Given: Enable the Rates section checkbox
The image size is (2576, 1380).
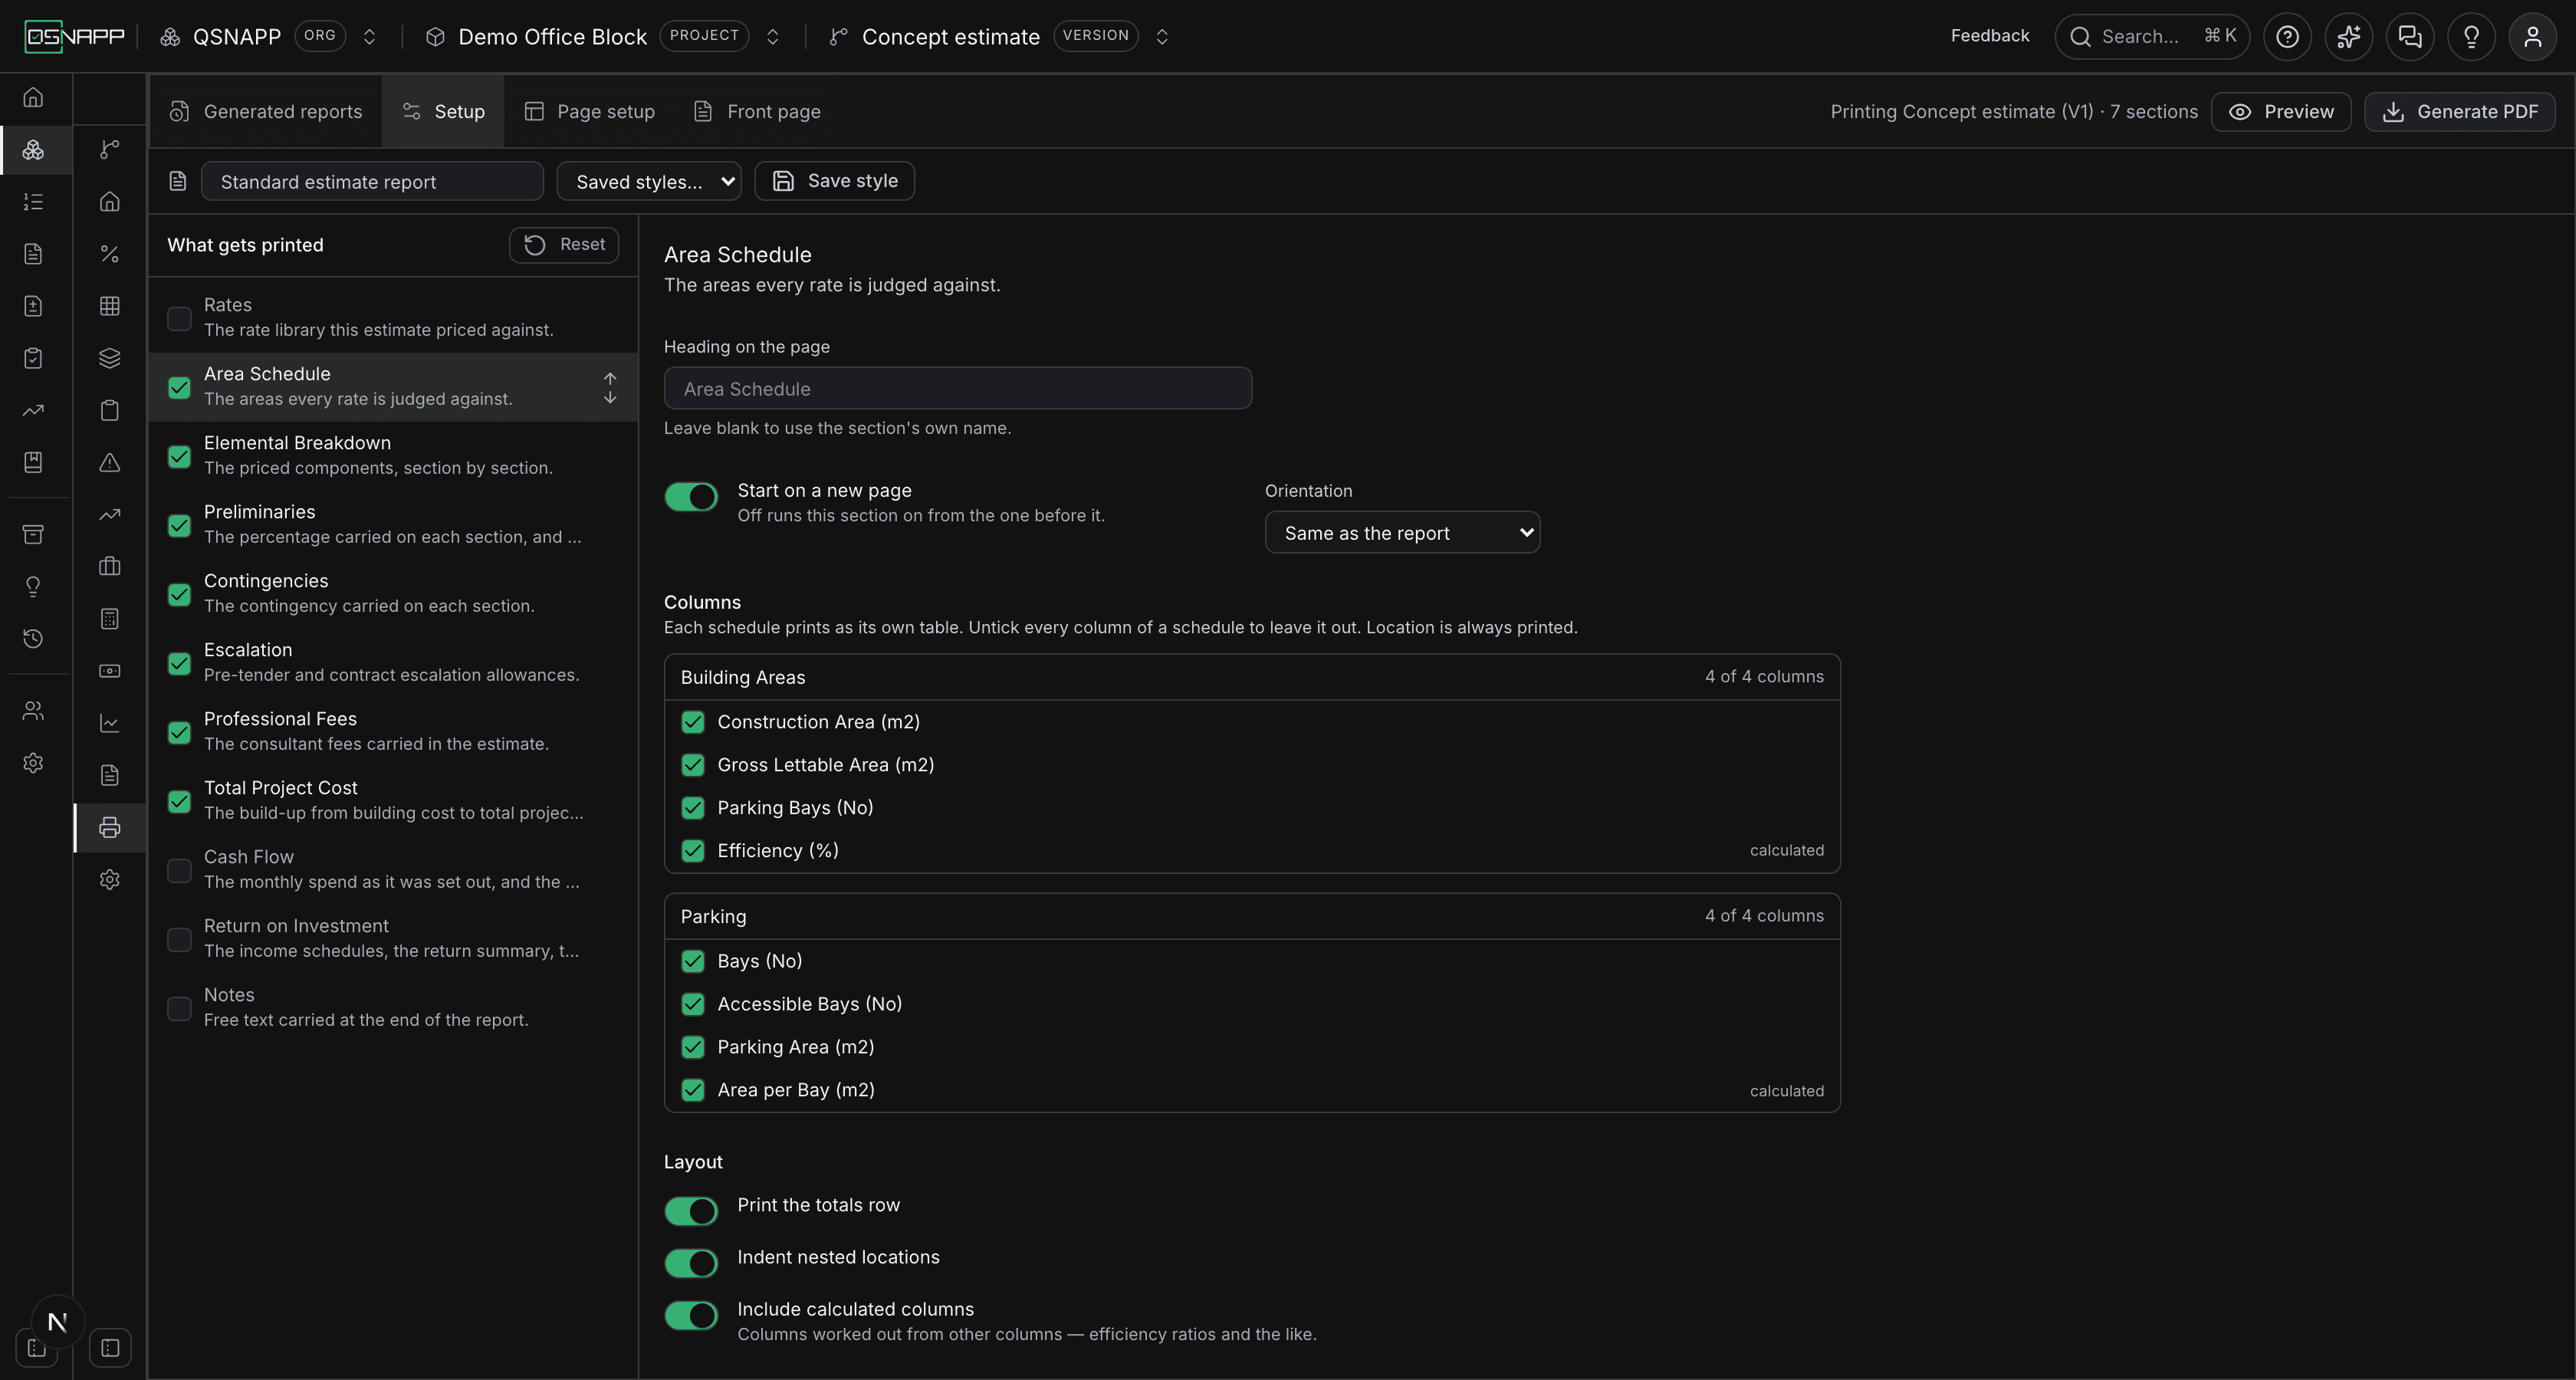Looking at the screenshot, I should coord(179,318).
